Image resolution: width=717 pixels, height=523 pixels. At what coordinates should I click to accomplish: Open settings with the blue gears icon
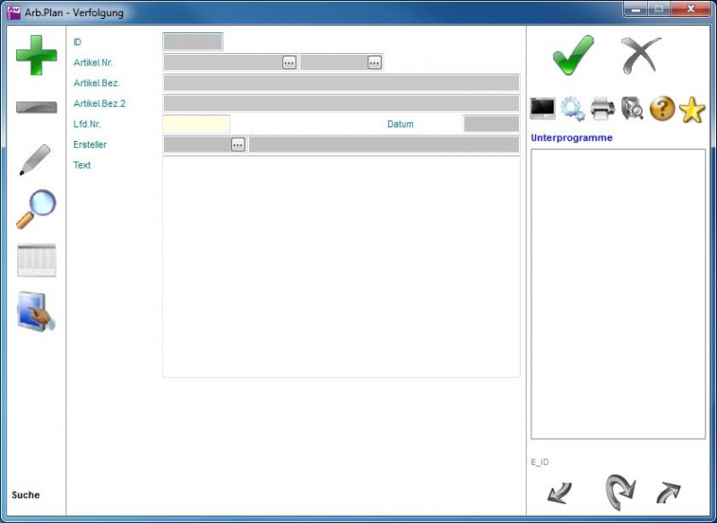pyautogui.click(x=572, y=109)
